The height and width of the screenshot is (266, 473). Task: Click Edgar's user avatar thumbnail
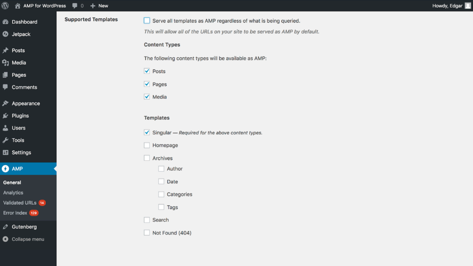coord(467,6)
